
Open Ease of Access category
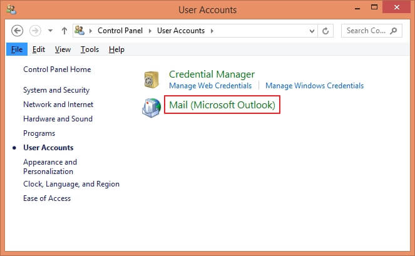(47, 198)
